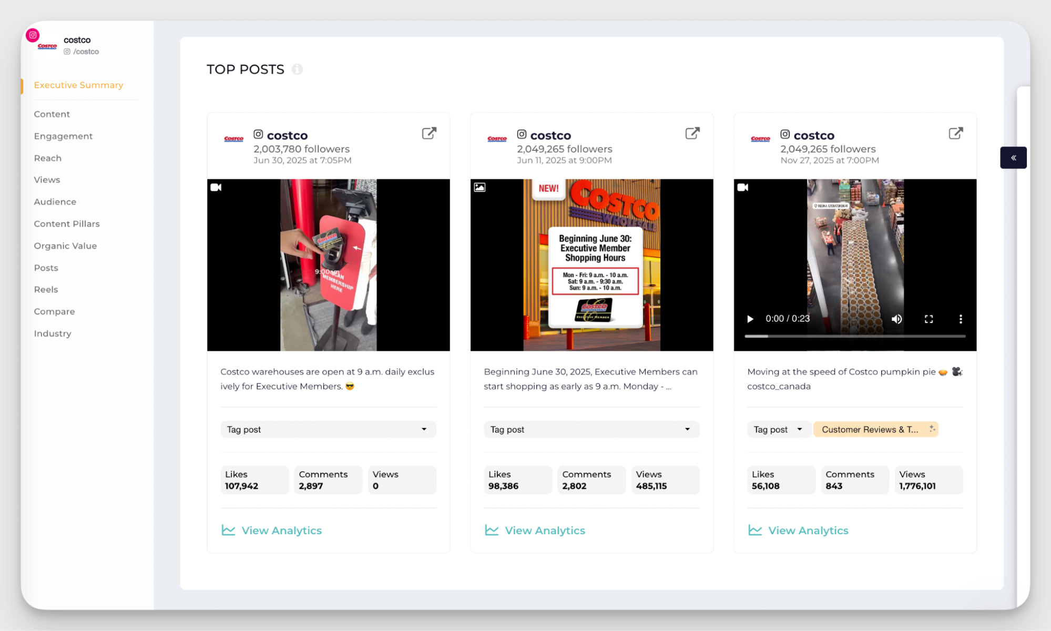Select Reels in the sidebar
The height and width of the screenshot is (631, 1051).
[x=46, y=290]
